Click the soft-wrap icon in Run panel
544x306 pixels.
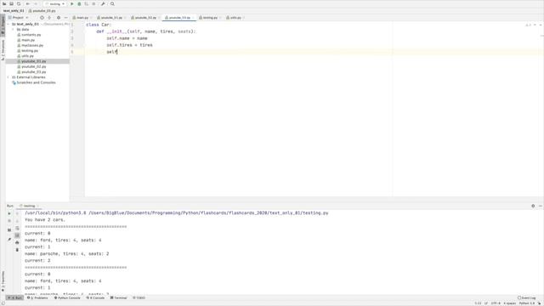[x=17, y=228]
